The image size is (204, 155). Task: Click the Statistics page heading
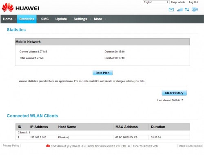click(16, 30)
